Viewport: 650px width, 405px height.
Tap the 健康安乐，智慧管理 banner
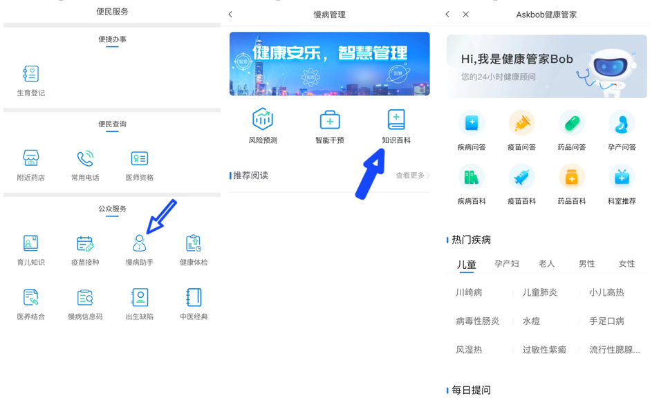(330, 64)
